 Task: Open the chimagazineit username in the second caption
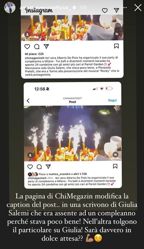coord(37,178)
